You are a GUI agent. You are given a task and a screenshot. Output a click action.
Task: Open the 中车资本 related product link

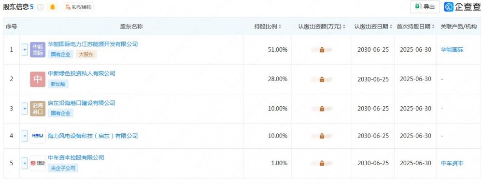pyautogui.click(x=452, y=163)
